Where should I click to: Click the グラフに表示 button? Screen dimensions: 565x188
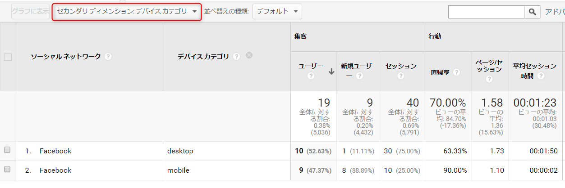pos(31,12)
